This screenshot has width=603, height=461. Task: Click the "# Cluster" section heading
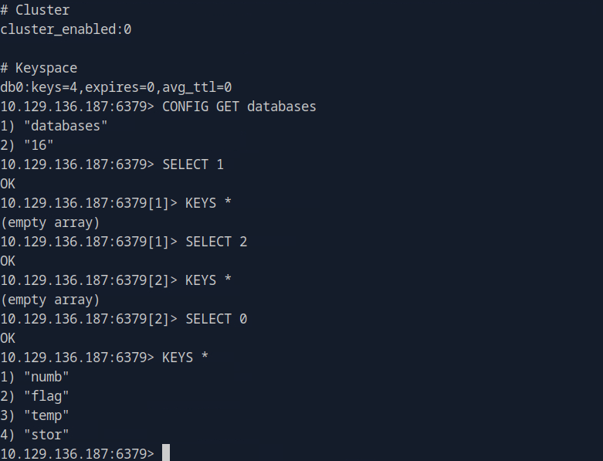coord(35,10)
